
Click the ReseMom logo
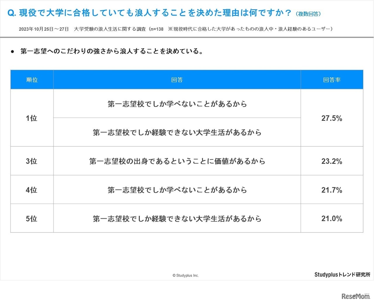tap(356, 295)
